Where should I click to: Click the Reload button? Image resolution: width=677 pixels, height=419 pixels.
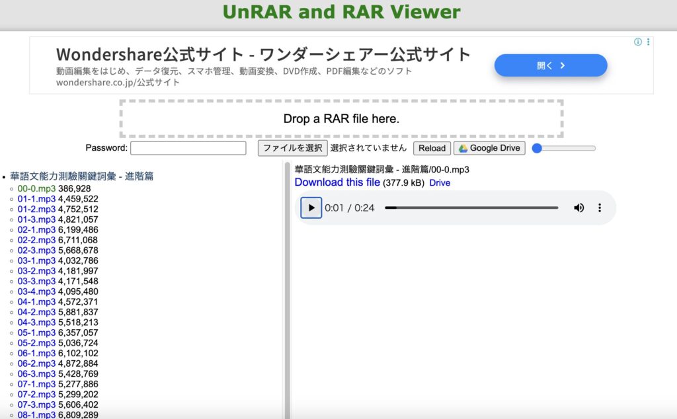click(x=432, y=148)
